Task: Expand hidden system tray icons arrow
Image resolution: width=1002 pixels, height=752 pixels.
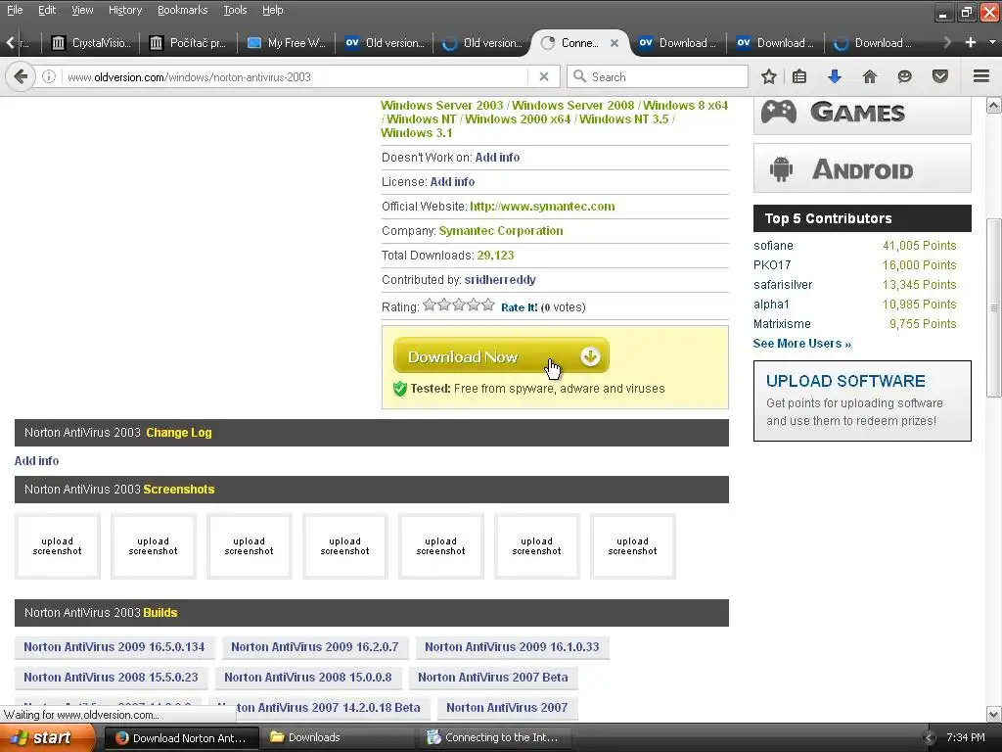Action: [930, 738]
